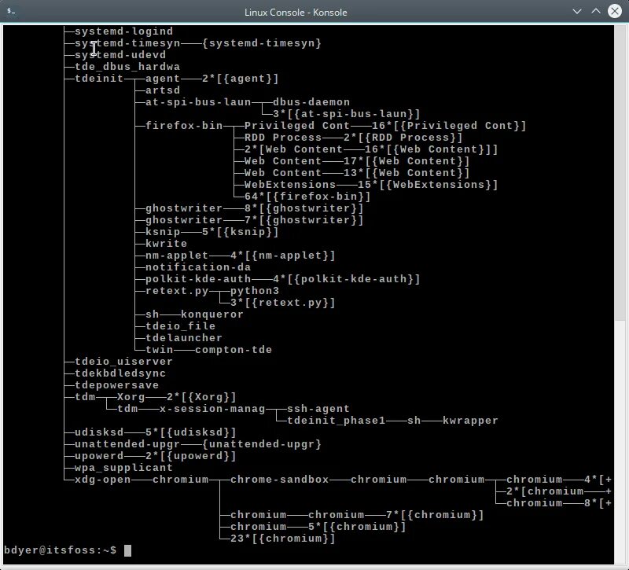The height and width of the screenshot is (570, 629).
Task: Maximize the Konsole window
Action: coord(596,11)
